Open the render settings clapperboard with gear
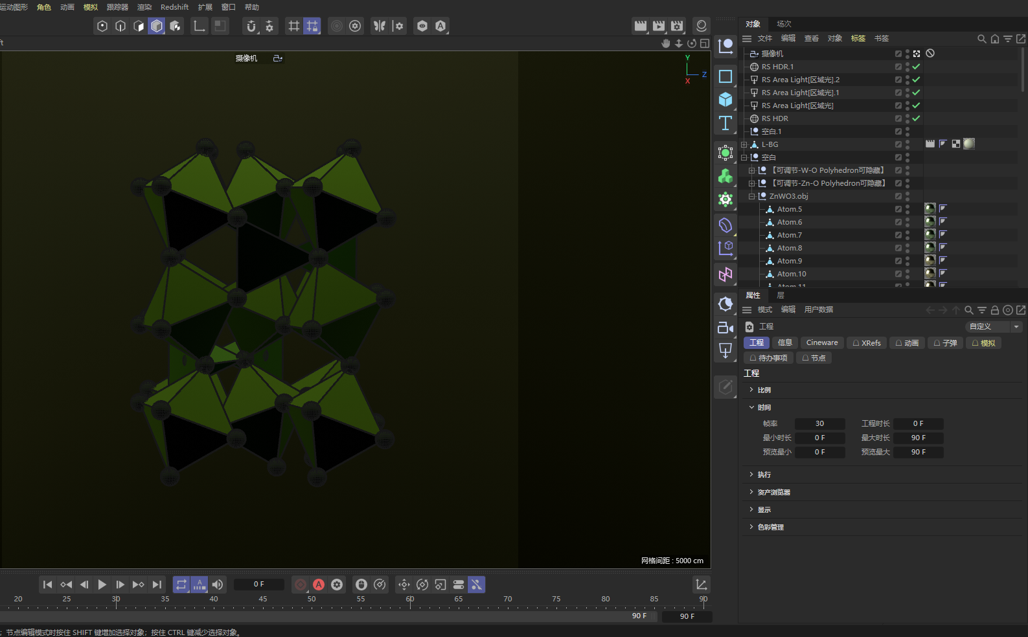 click(677, 26)
